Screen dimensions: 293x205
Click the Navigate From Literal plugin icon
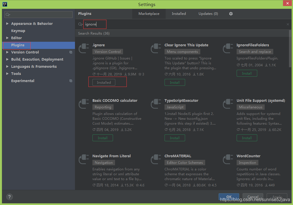[x=84, y=159]
